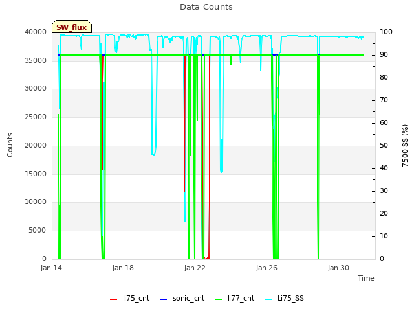
Task: Toggle the Li75_SS legend entry
Action: tap(284, 298)
